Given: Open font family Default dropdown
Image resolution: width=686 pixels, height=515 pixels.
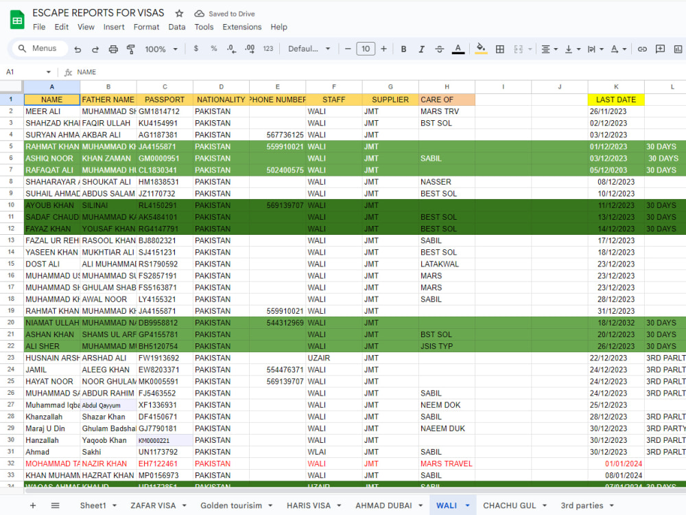Looking at the screenshot, I should pos(309,49).
